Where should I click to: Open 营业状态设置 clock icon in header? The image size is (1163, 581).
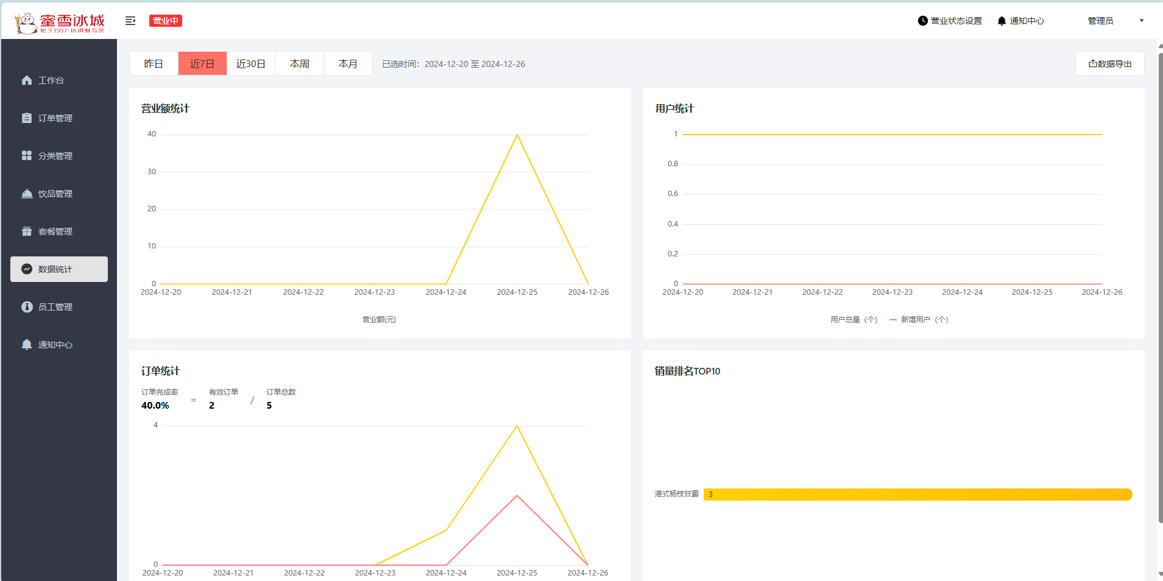[923, 21]
